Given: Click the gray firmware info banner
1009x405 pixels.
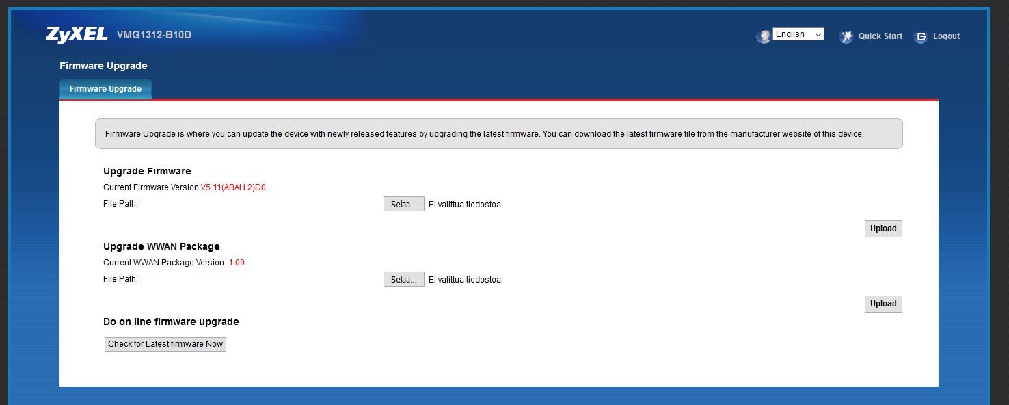Looking at the screenshot, I should (x=498, y=134).
